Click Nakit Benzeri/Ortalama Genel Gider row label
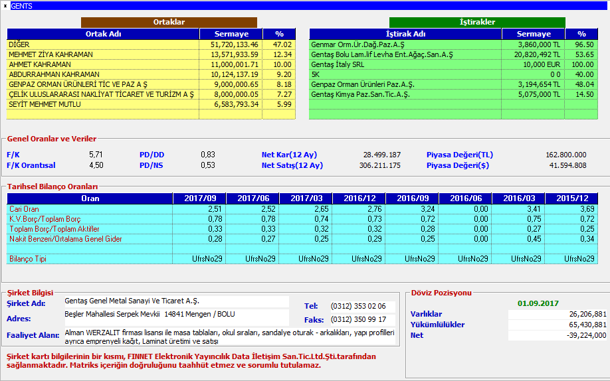Image resolution: width=610 pixels, height=381 pixels. (66, 239)
